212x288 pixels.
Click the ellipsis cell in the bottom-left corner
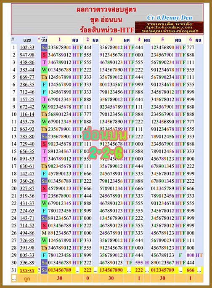pyautogui.click(x=14, y=278)
